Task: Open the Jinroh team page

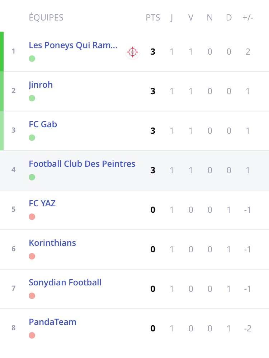Action: point(41,85)
